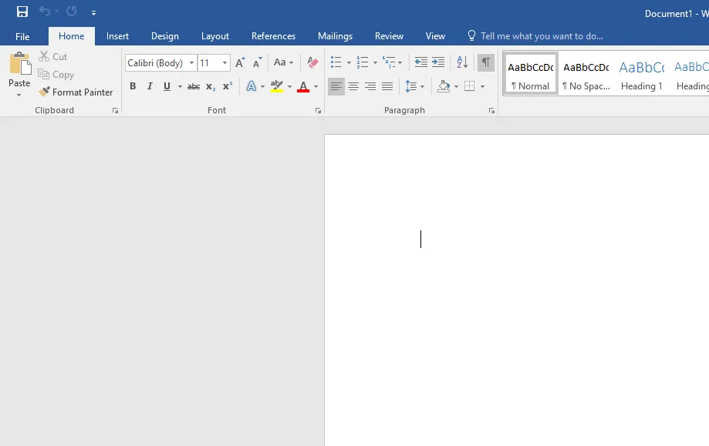Center the text
This screenshot has width=709, height=446.
coord(353,86)
